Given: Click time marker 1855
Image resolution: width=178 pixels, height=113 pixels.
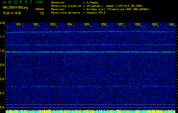Looking at the screenshot, I should pos(87,25).
